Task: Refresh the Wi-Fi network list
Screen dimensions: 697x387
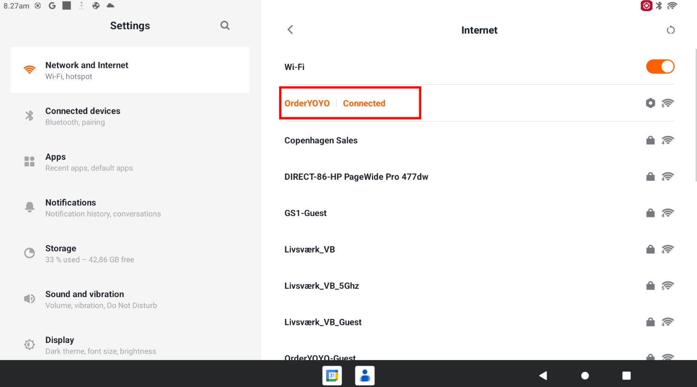Action: pos(671,30)
